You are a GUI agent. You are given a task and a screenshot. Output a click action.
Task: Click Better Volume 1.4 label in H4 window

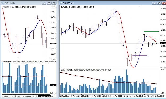coord(9,62)
